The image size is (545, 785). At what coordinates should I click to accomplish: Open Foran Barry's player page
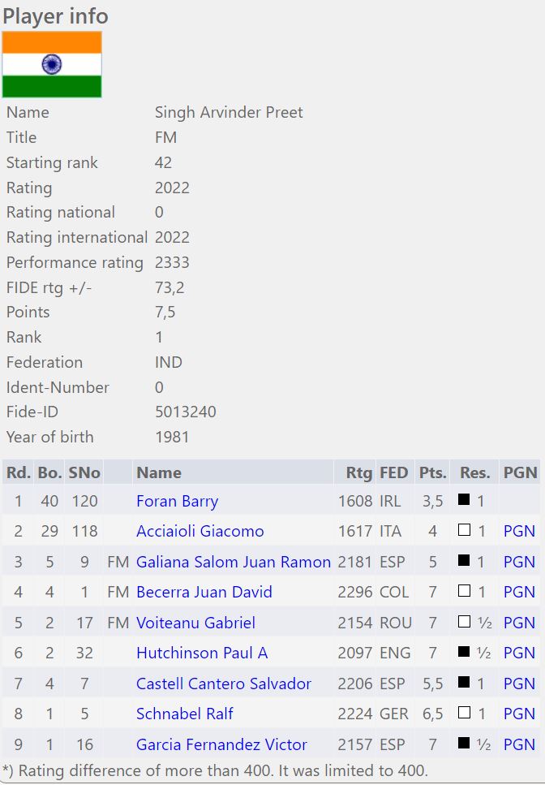(177, 501)
